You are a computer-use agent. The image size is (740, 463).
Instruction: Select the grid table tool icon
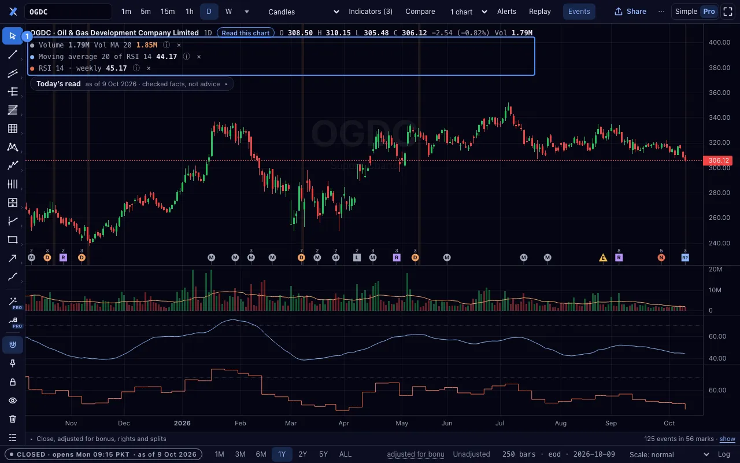click(13, 128)
